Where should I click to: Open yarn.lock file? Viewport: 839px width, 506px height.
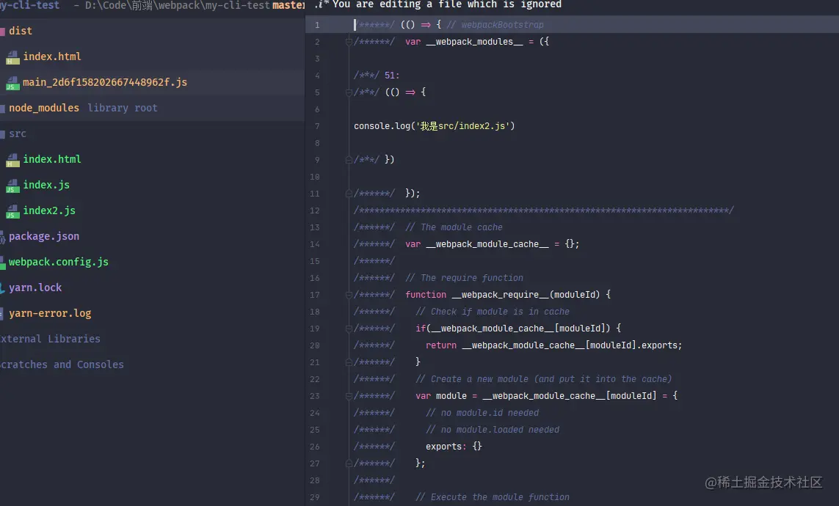coord(35,287)
